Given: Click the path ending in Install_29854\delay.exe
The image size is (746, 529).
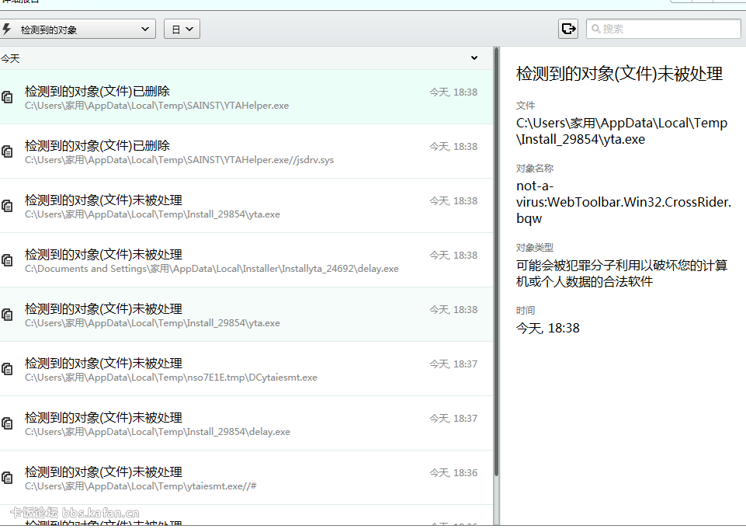Looking at the screenshot, I should [x=158, y=432].
